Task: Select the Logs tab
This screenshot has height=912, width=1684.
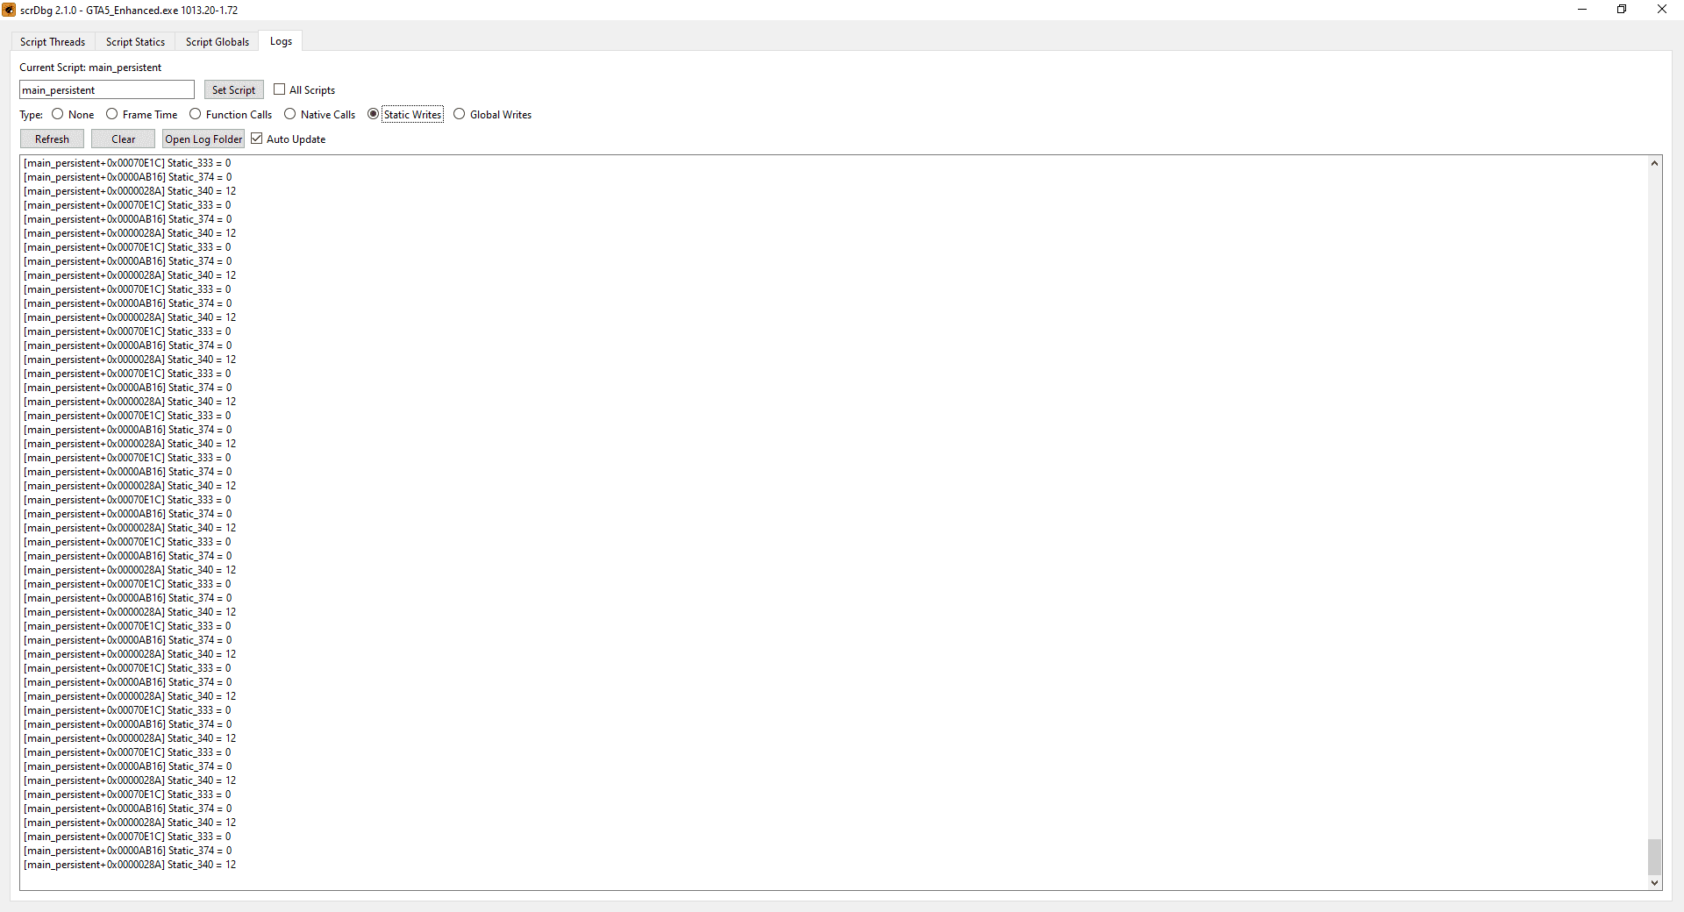Action: pos(280,40)
